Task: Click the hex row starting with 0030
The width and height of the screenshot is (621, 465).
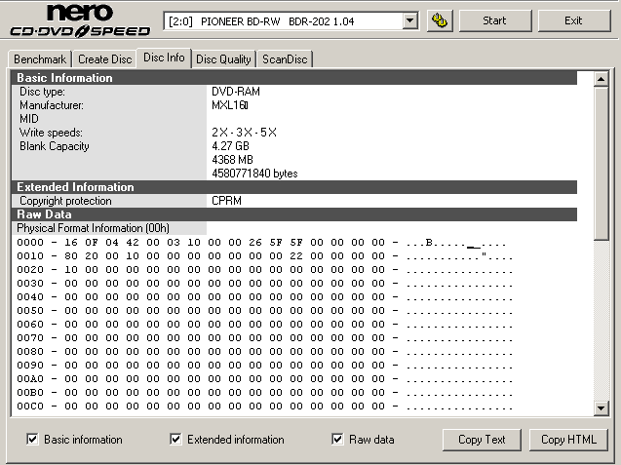Action: pyautogui.click(x=264, y=284)
